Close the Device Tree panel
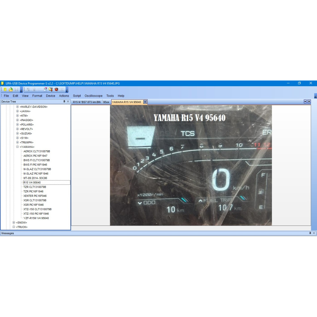The image size is (317, 317). pos(68,101)
